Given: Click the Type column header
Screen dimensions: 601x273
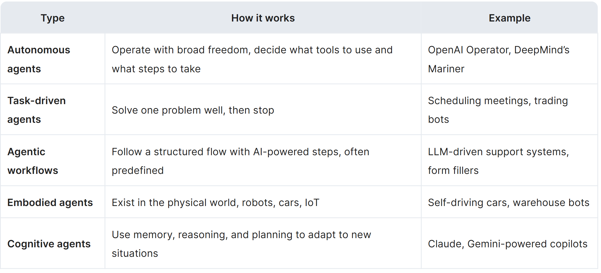Looking at the screenshot, I should [x=53, y=18].
